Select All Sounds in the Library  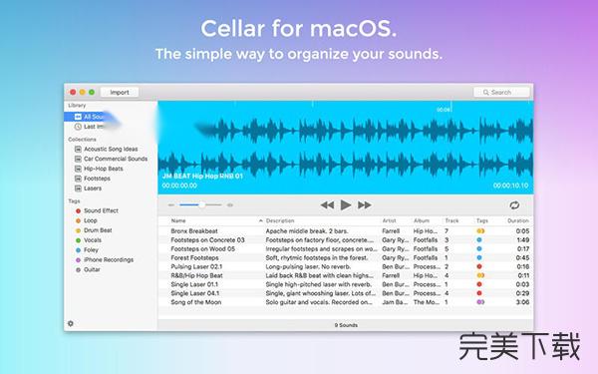[x=111, y=117]
